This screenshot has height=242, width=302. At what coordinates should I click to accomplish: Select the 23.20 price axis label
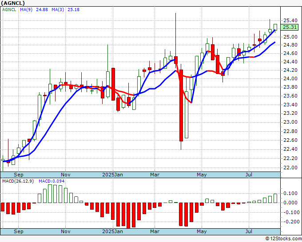tap(290, 113)
